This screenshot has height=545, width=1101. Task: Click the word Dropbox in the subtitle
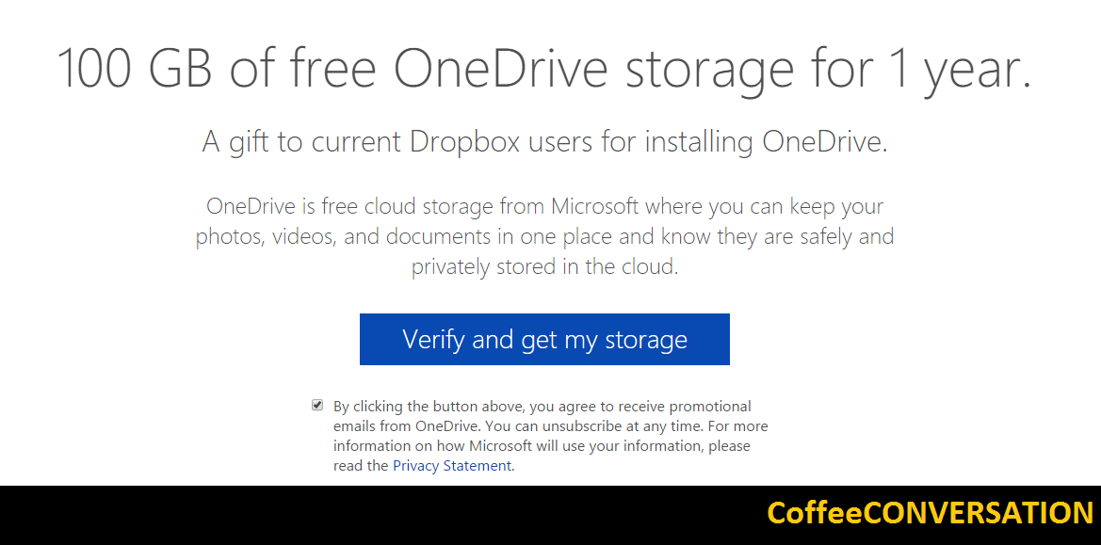click(x=465, y=142)
